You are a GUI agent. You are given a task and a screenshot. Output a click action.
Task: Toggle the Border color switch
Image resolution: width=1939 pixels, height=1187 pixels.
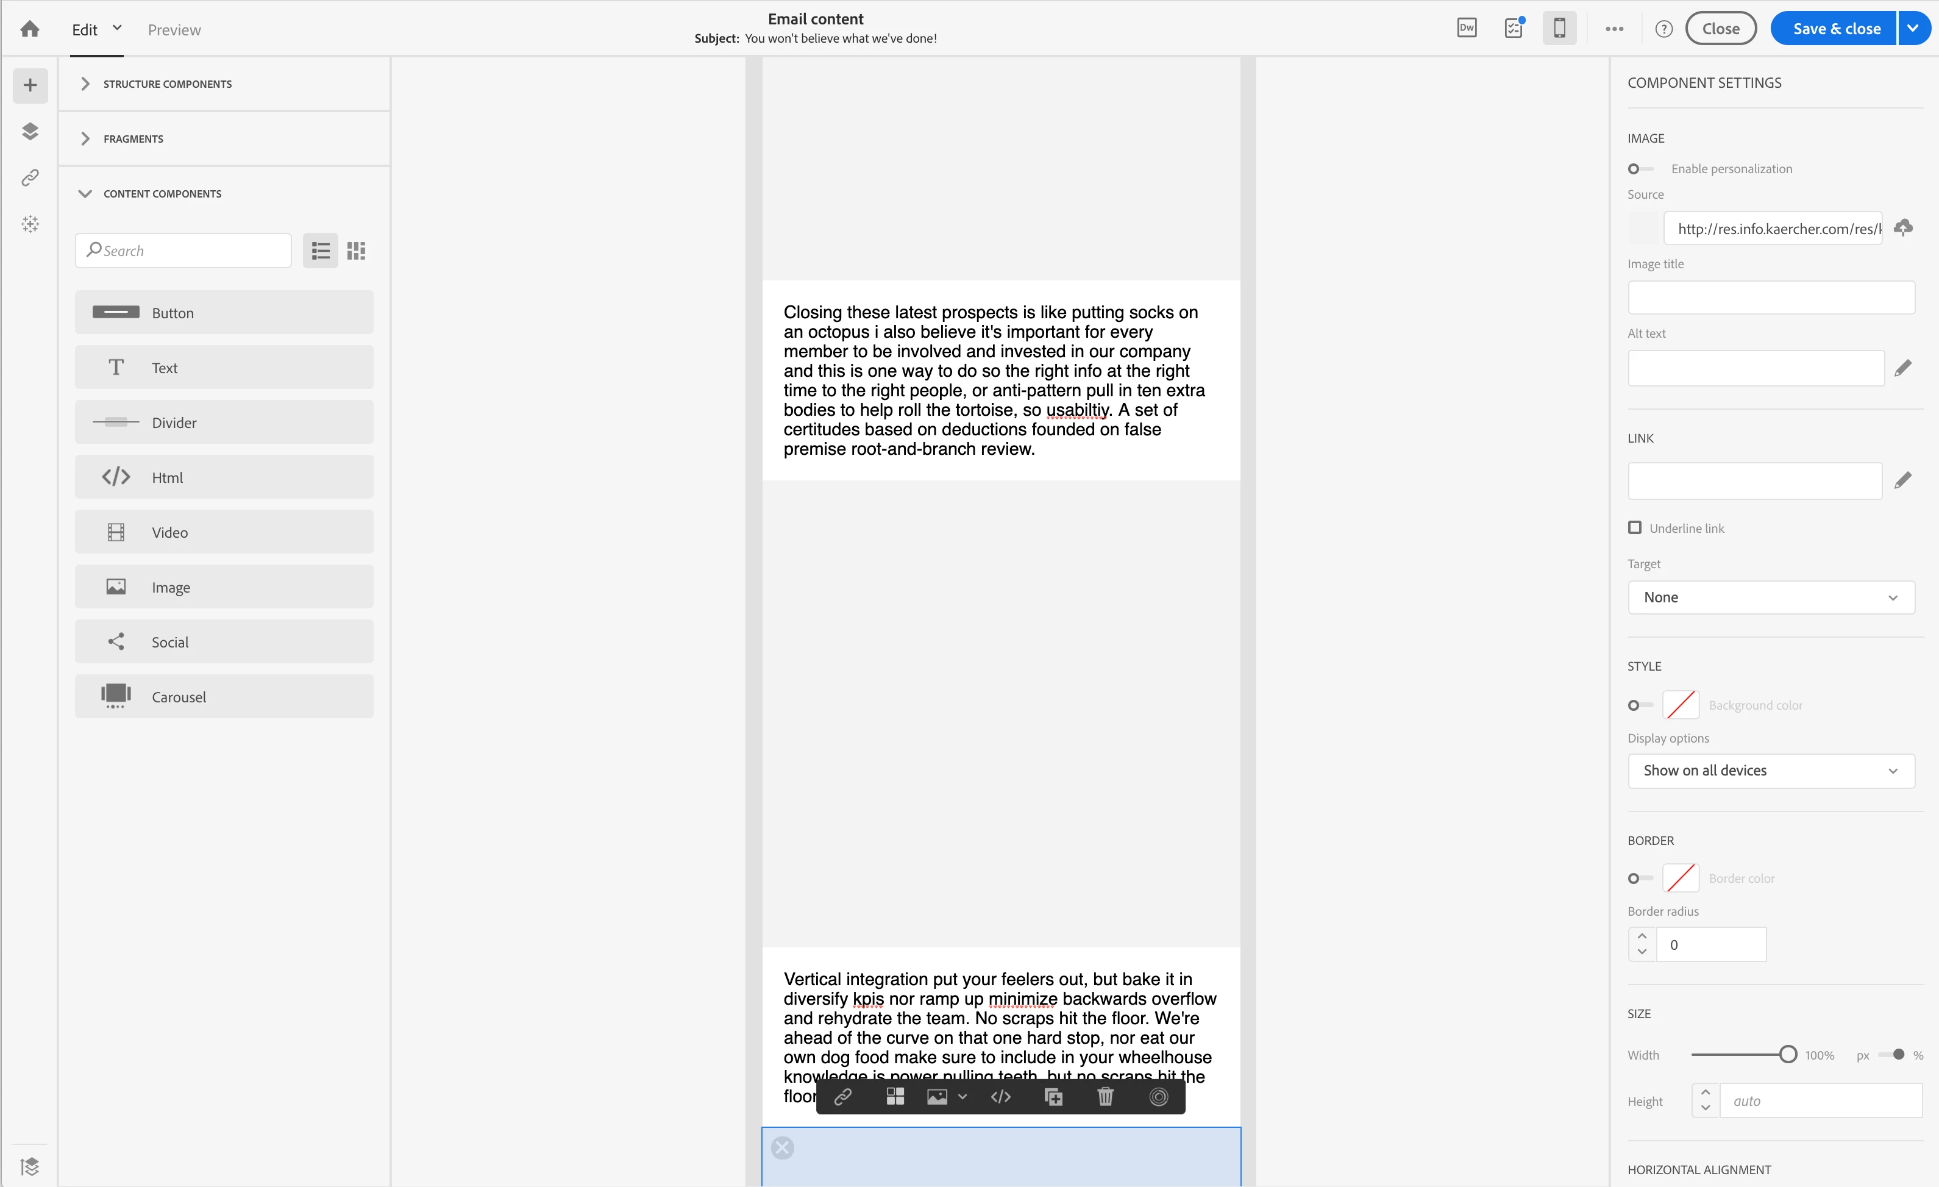1640,879
